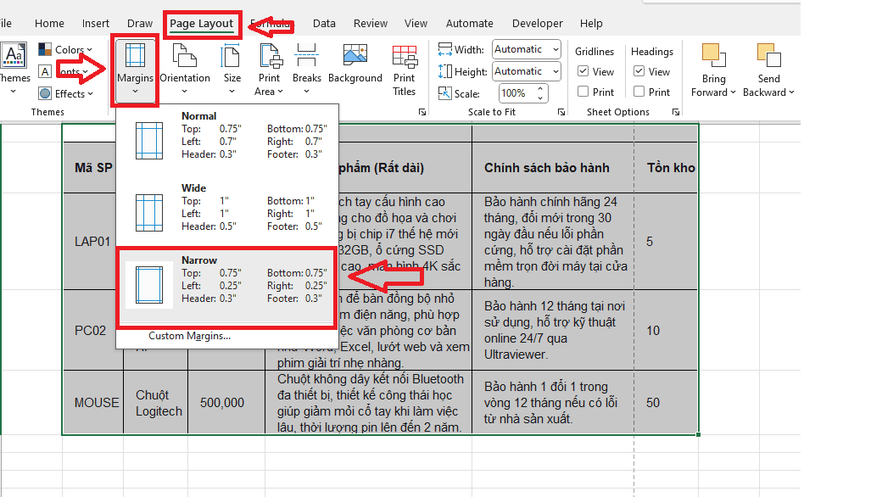Open the View tab
The image size is (882, 497).
pos(416,24)
